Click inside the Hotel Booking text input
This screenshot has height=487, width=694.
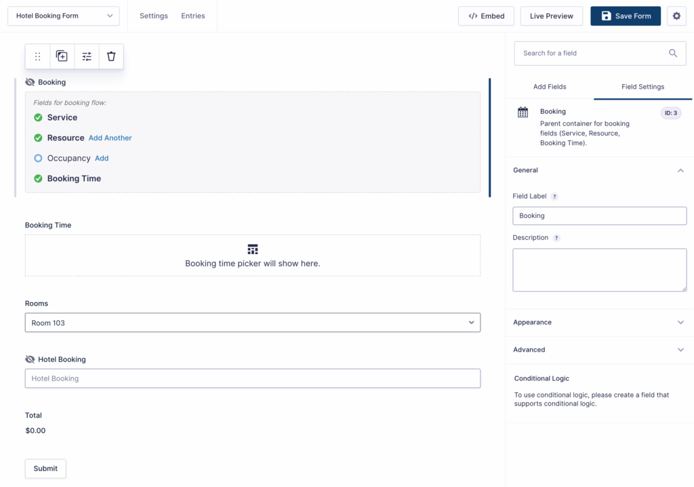(252, 379)
